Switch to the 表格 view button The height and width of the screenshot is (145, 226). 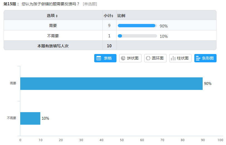click(105, 58)
